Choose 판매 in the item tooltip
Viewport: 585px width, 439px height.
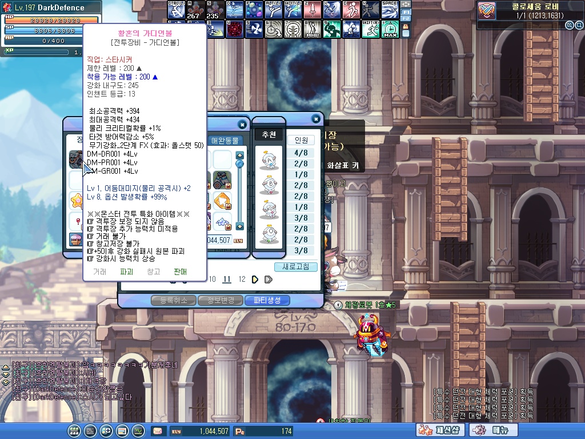[180, 272]
